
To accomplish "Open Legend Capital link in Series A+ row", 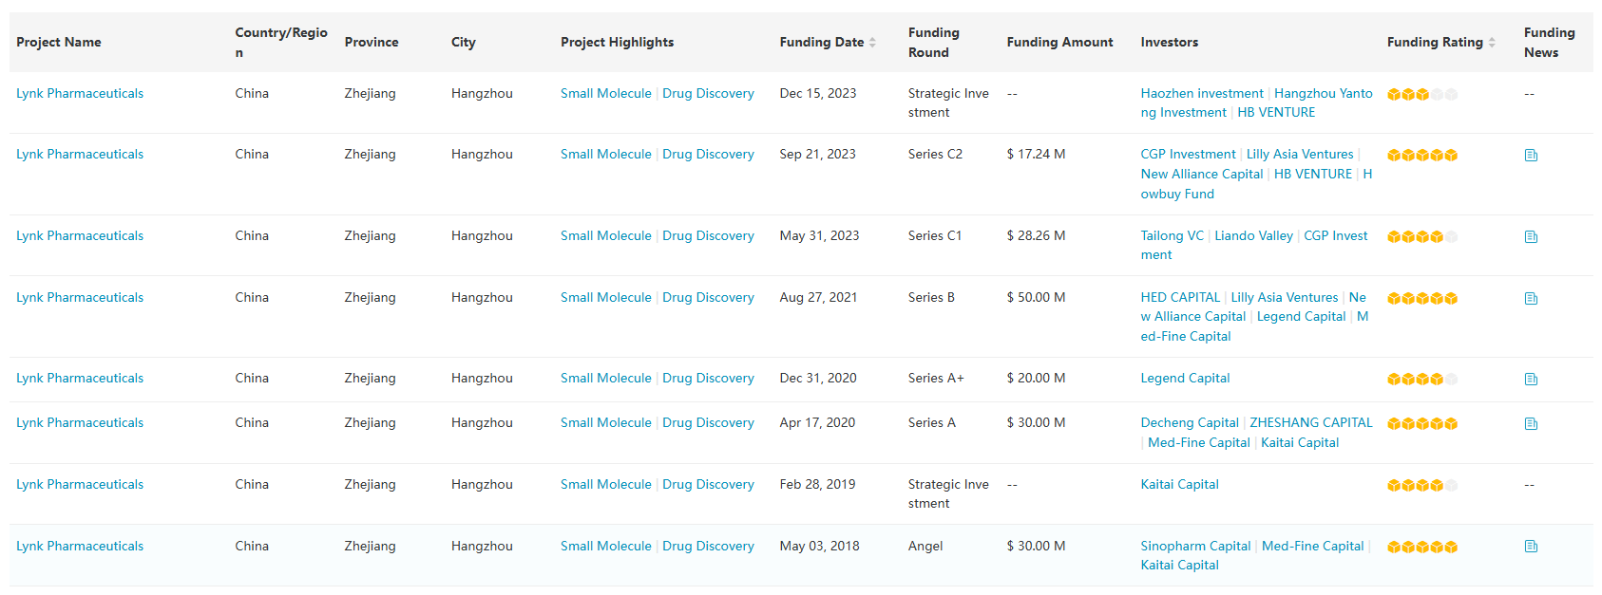I will pos(1185,379).
